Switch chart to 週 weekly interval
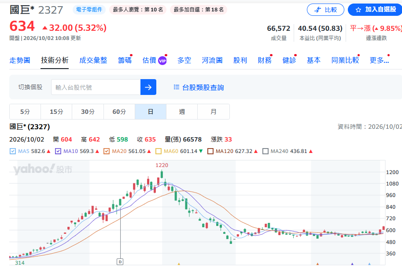This screenshot has height=269, width=402. pos(182,112)
